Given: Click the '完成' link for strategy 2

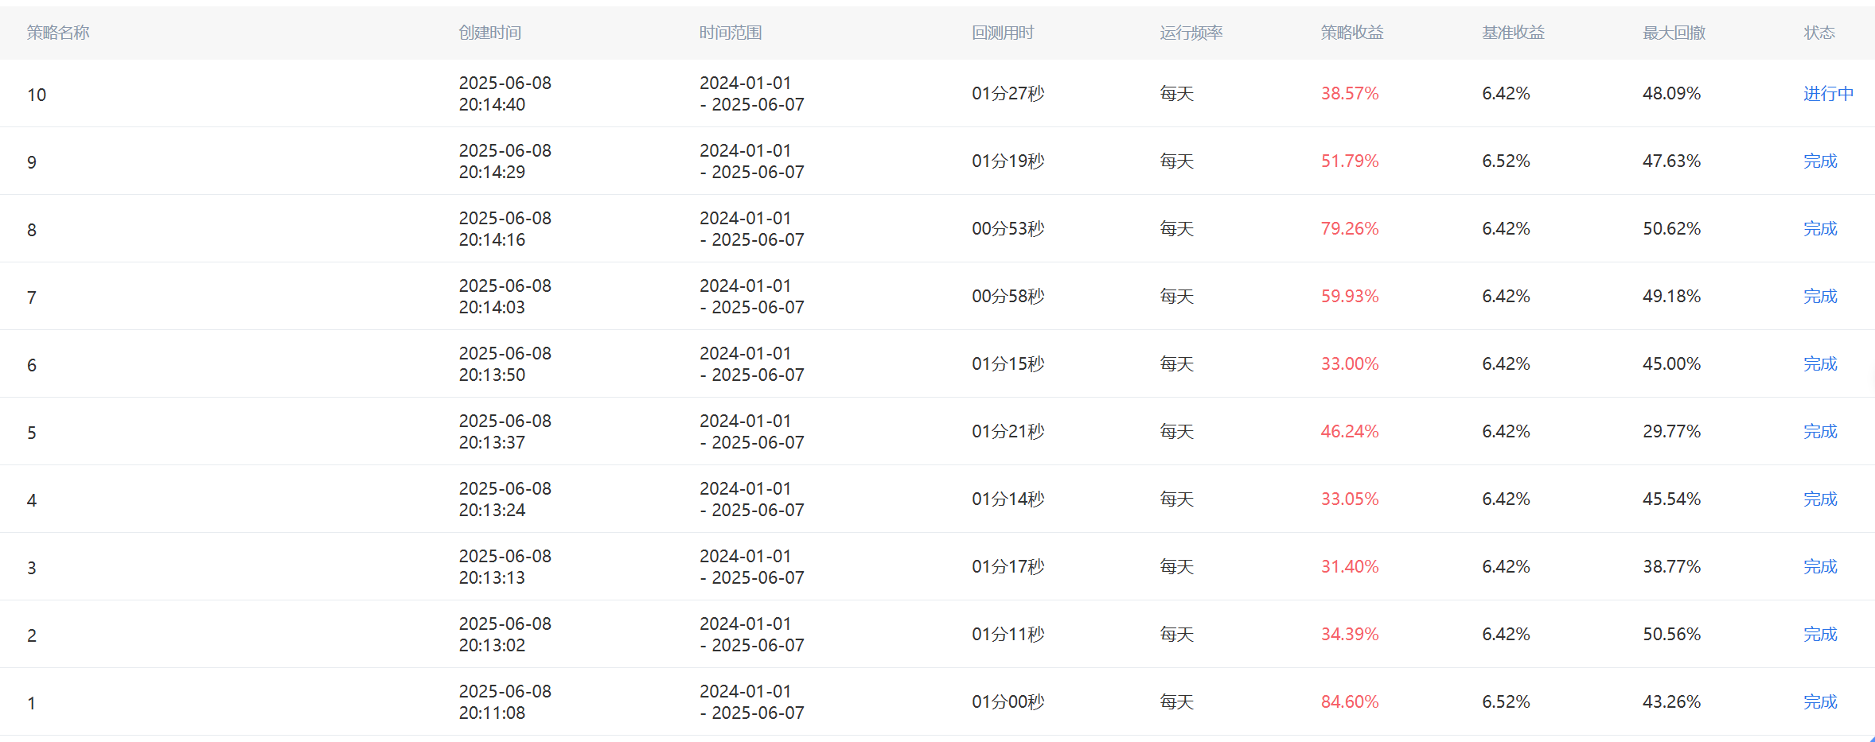Looking at the screenshot, I should click(x=1820, y=635).
